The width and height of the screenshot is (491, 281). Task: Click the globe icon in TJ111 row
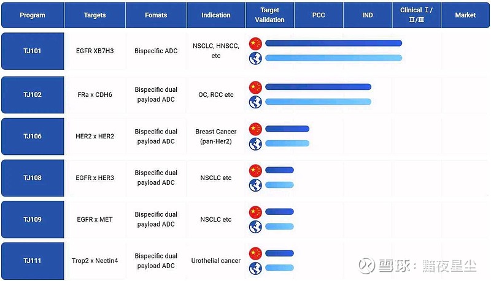click(255, 268)
